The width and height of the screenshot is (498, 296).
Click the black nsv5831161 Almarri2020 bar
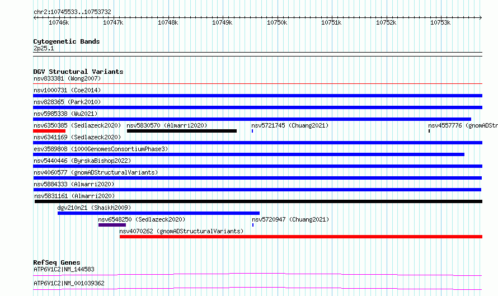point(259,201)
